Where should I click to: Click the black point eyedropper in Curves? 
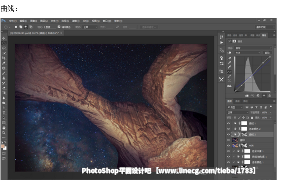tap(229, 58)
